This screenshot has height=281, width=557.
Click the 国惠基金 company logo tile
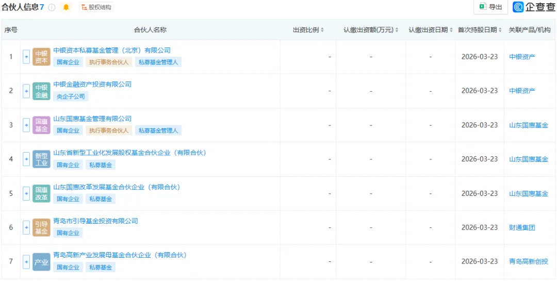point(42,125)
